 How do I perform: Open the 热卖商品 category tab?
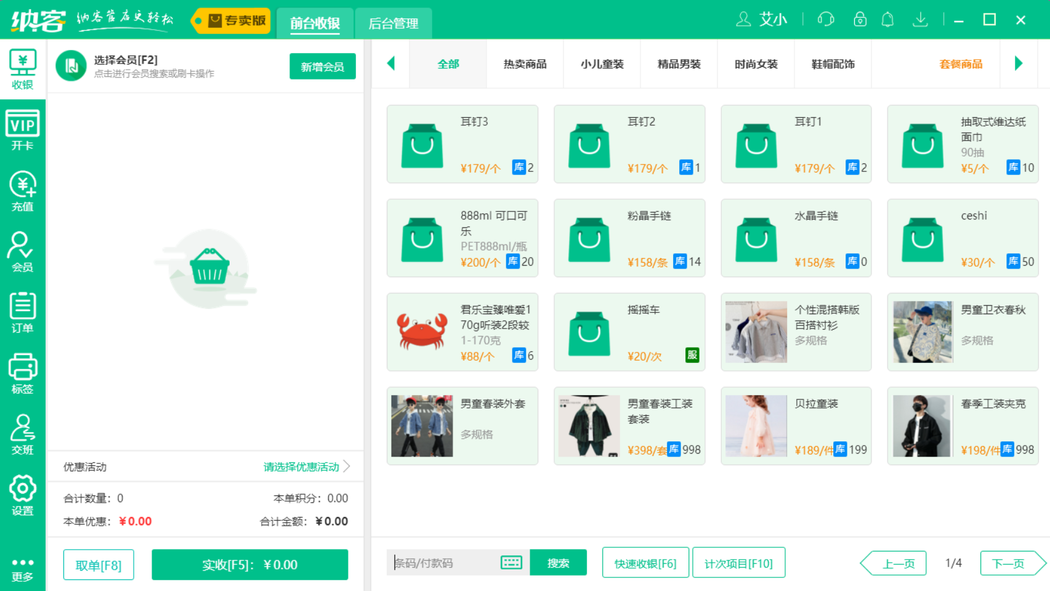[524, 63]
